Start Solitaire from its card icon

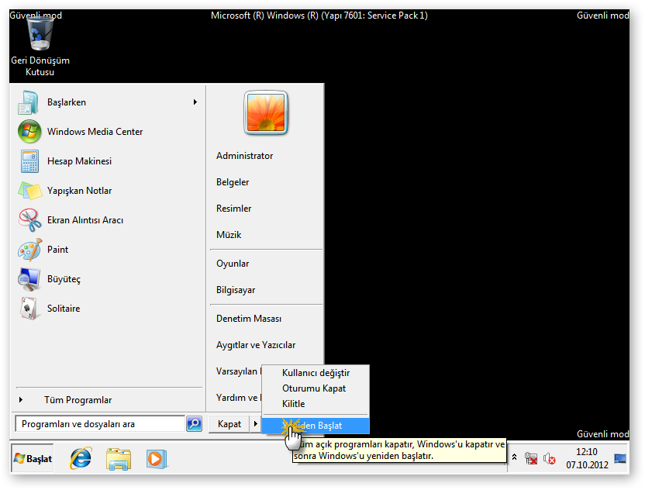(x=29, y=309)
